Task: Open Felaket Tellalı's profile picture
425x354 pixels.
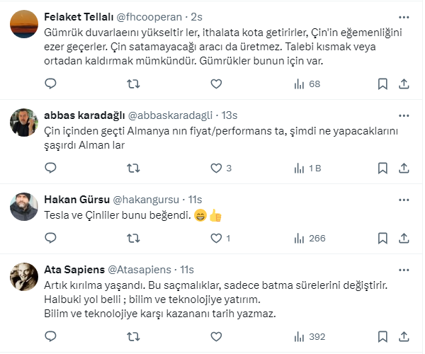Action: [x=24, y=26]
